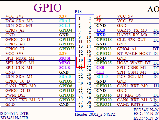Viewport: 159px width, 120px height.
Task: Select the CAN1_RXD_M0 net label
Action: pos(132,86)
